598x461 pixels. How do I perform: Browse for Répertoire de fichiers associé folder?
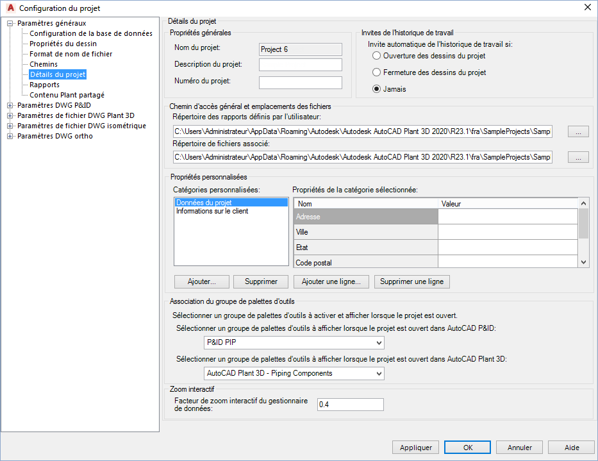578,157
